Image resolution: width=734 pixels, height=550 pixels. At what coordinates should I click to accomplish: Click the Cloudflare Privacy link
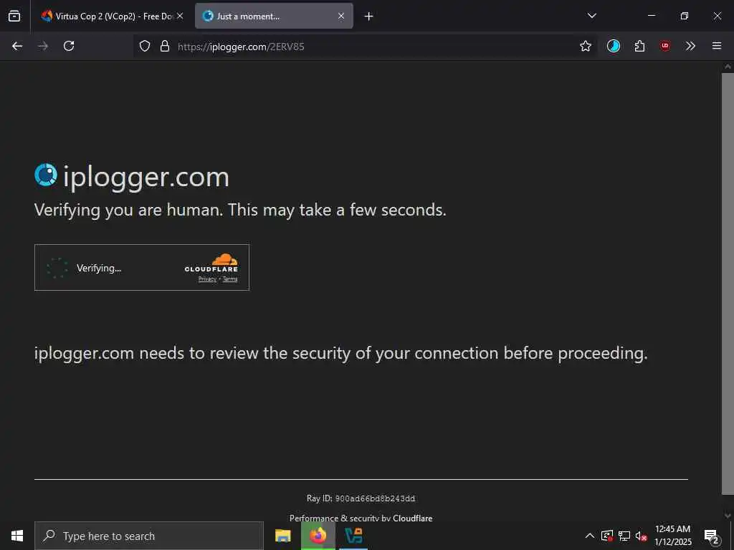coord(207,279)
